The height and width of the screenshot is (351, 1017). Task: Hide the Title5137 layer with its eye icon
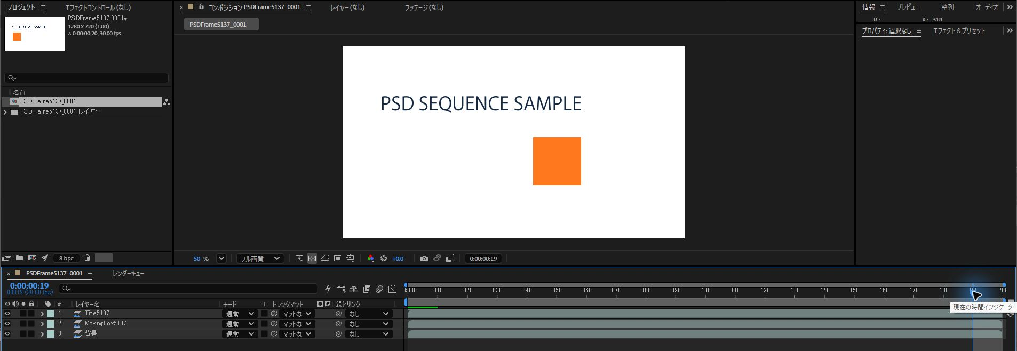click(x=7, y=314)
